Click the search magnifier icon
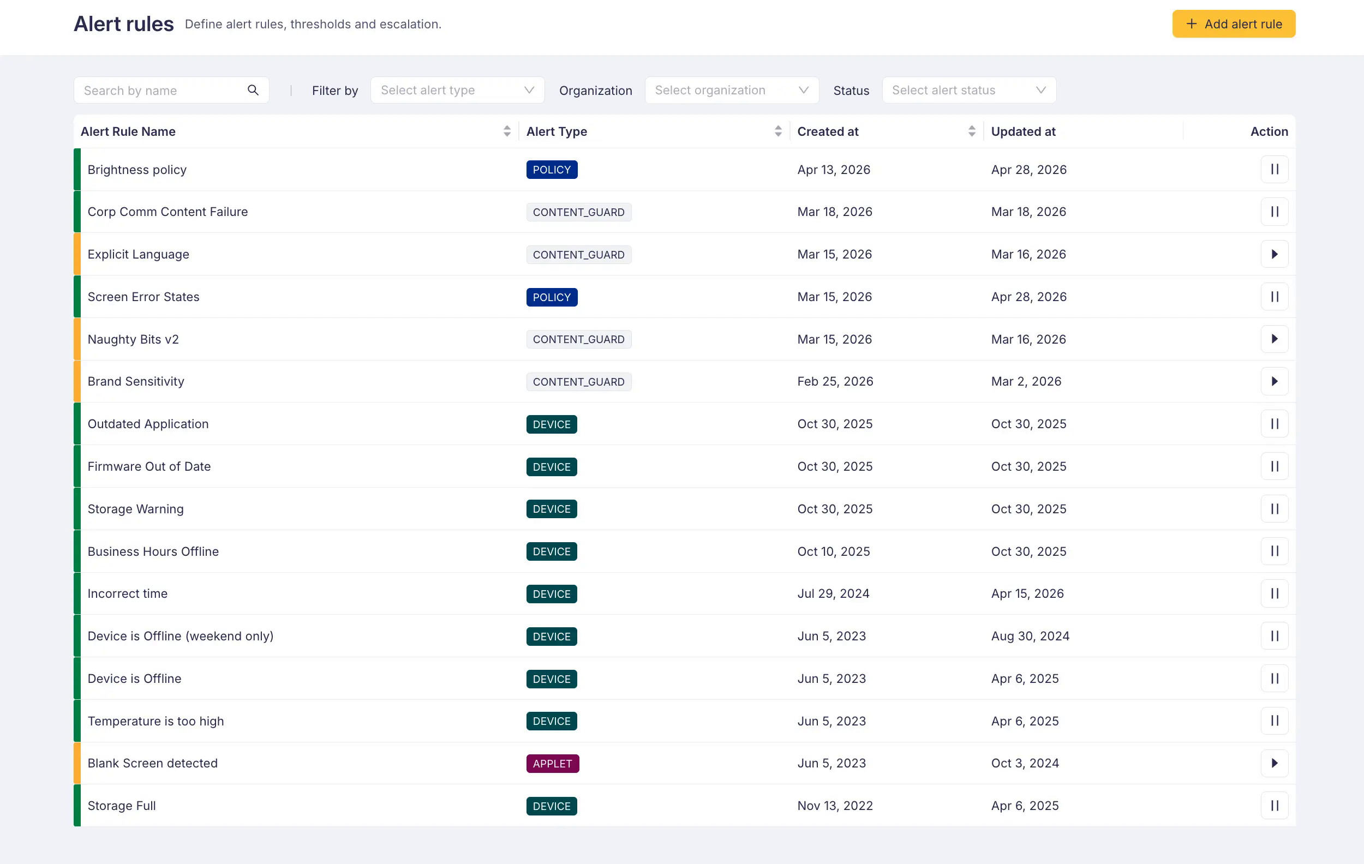This screenshot has width=1364, height=864. pos(253,90)
